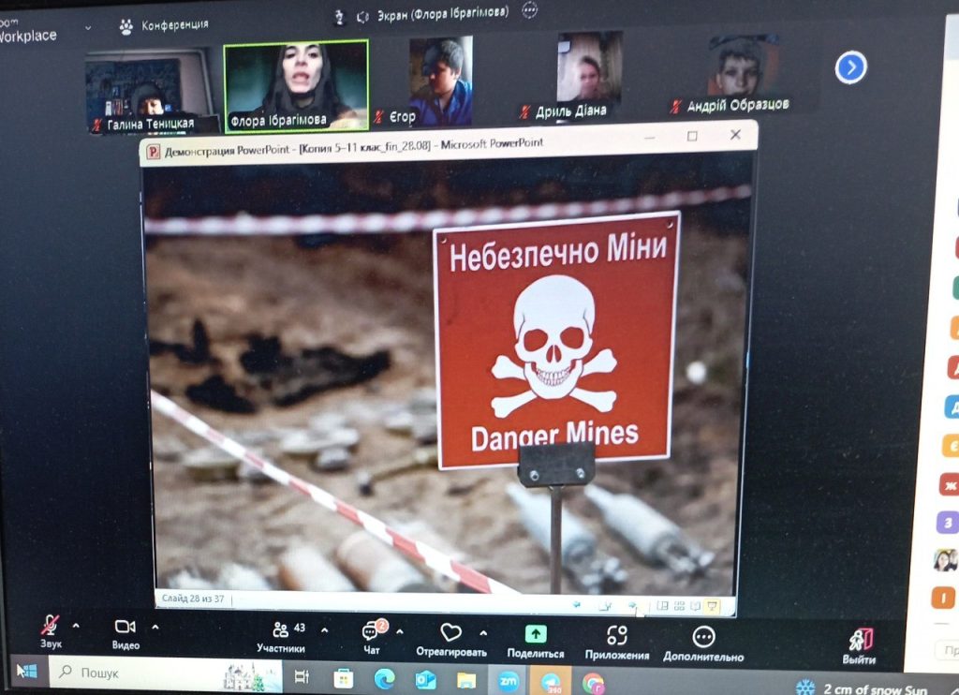The height and width of the screenshot is (695, 959).
Task: Expand the arrow next to Чат
Action: tap(399, 631)
